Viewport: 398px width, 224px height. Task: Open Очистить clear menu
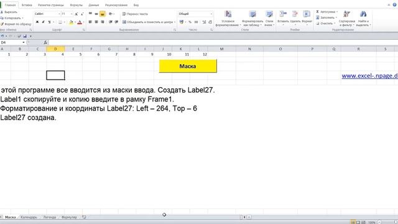tap(325, 24)
